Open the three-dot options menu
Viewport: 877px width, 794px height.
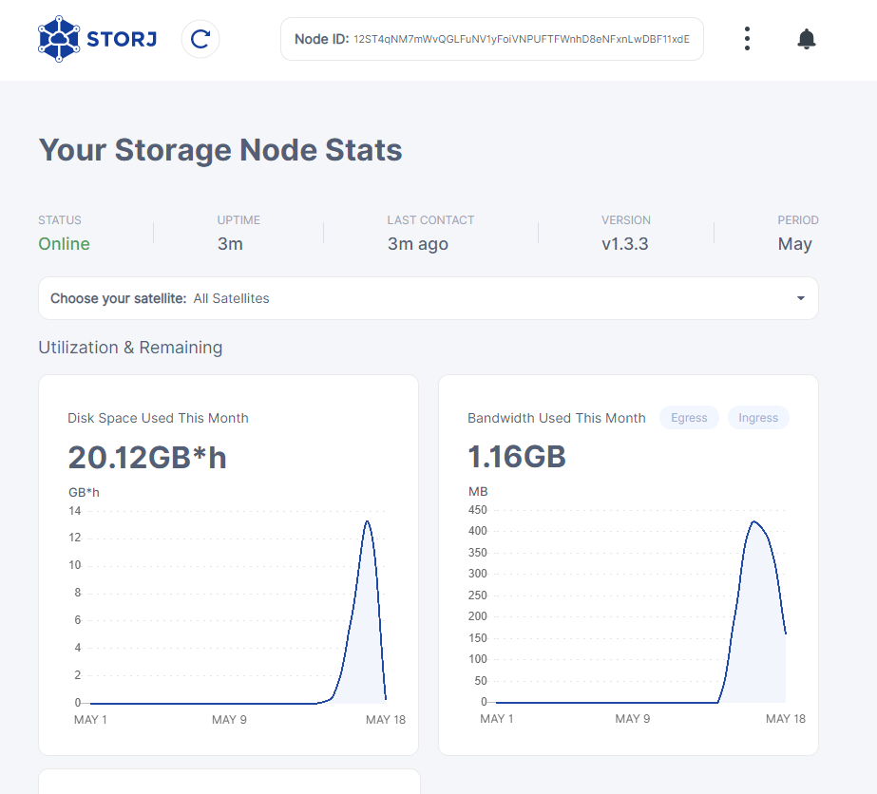[x=748, y=39]
